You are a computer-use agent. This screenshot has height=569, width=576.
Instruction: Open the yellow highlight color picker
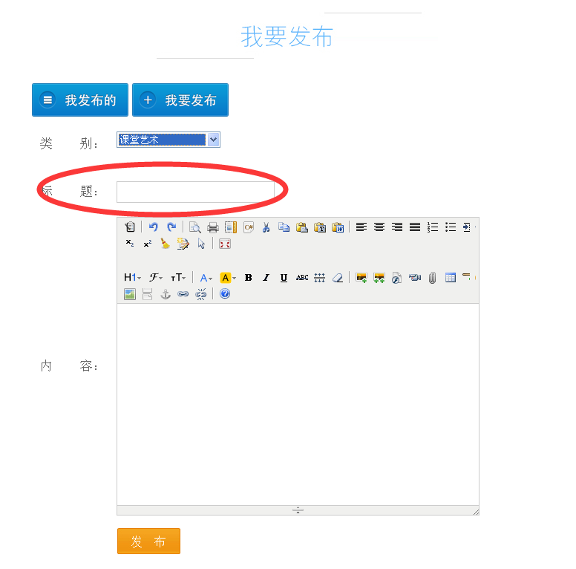(x=228, y=278)
